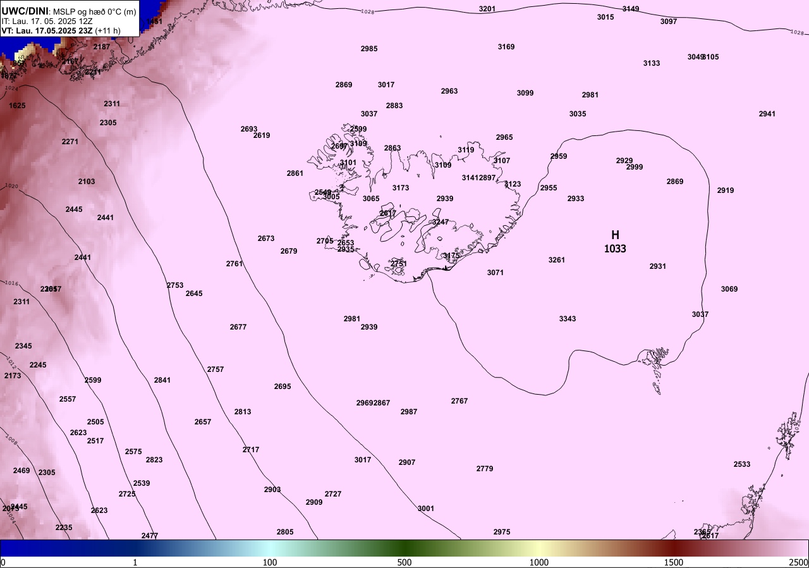Click the 1500 label on the colorbar

673,562
